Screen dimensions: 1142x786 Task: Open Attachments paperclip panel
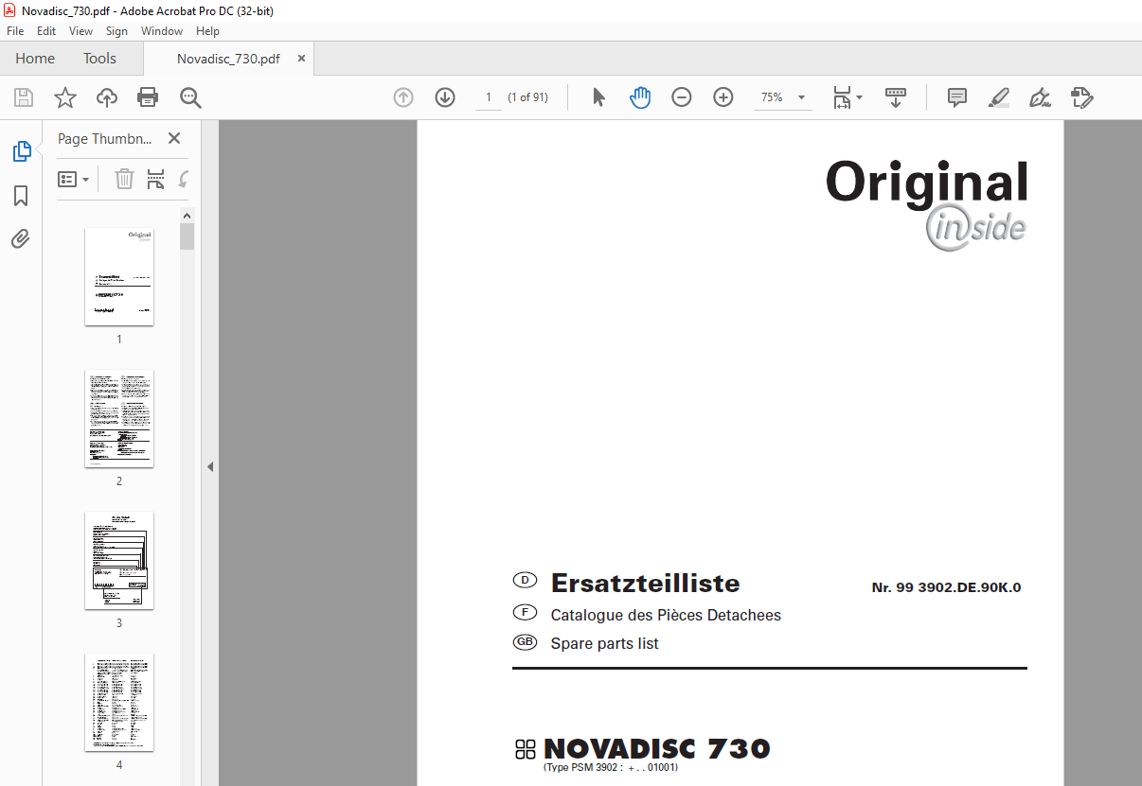(x=21, y=238)
